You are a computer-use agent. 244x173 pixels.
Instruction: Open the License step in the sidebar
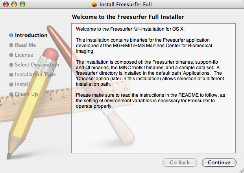(x=24, y=55)
